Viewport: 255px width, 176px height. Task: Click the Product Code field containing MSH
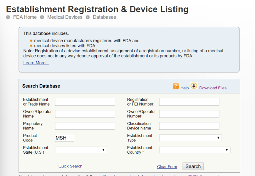point(64,138)
